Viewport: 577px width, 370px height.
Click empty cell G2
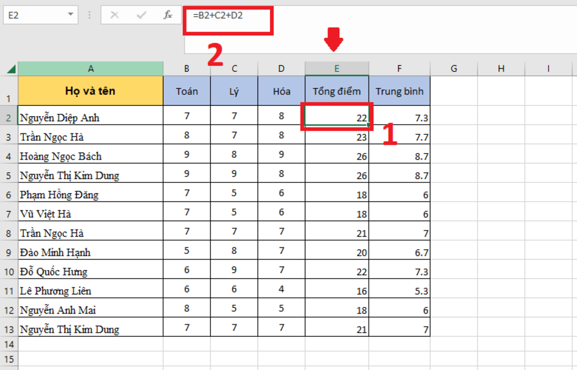454,115
